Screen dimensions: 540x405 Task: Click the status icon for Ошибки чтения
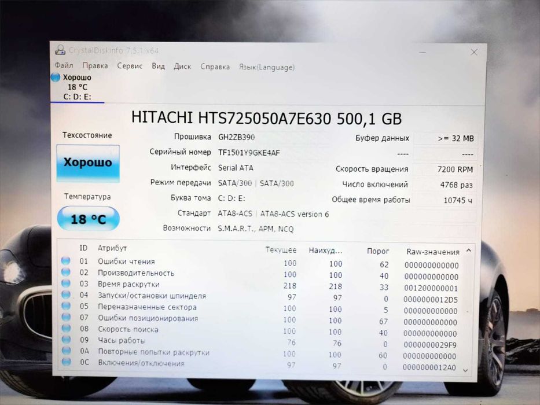click(x=66, y=261)
